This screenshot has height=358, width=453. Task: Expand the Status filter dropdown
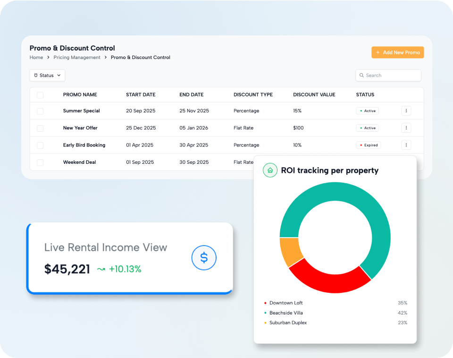click(47, 76)
